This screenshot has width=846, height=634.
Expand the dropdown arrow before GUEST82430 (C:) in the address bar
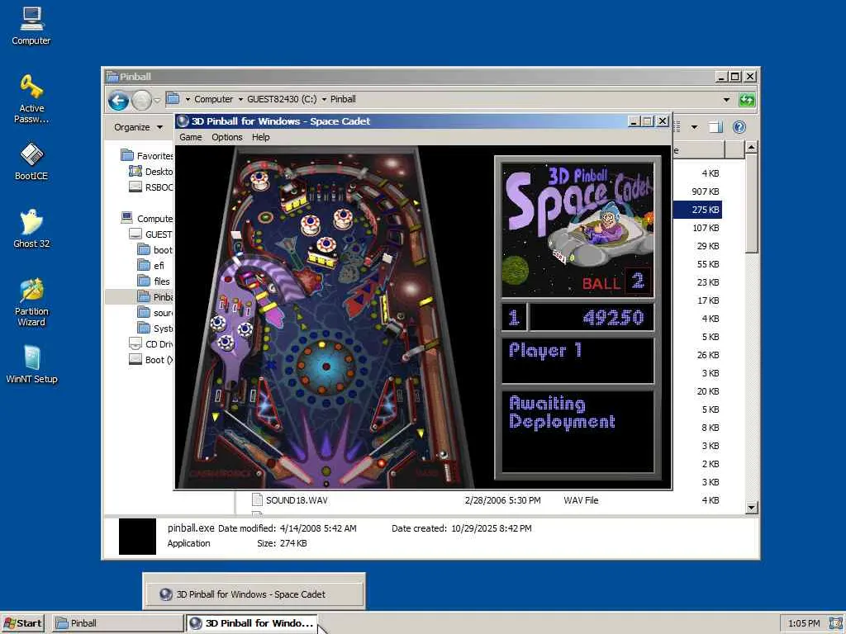(x=240, y=99)
